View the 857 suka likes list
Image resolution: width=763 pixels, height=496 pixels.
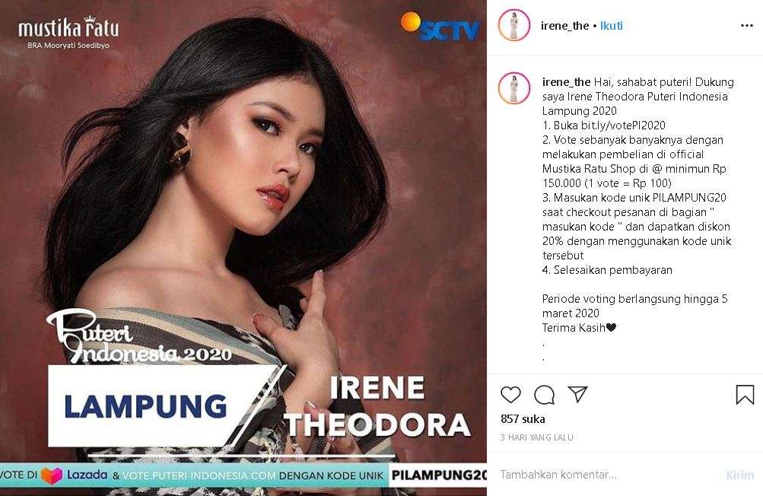click(523, 419)
